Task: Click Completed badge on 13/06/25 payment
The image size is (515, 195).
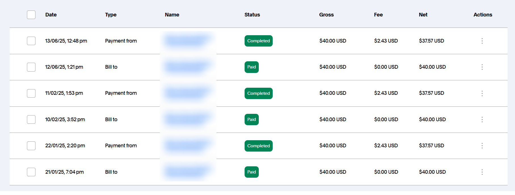Action: 258,41
